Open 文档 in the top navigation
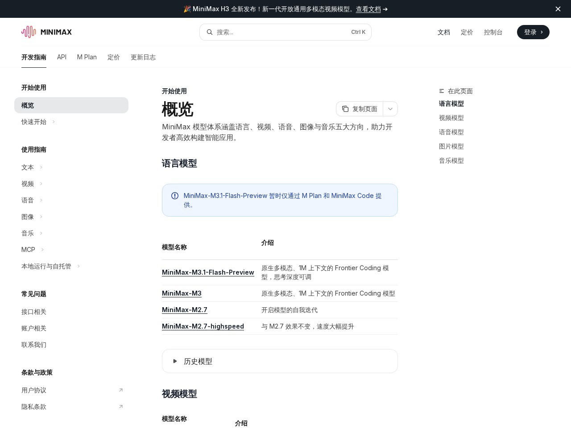 tap(443, 32)
